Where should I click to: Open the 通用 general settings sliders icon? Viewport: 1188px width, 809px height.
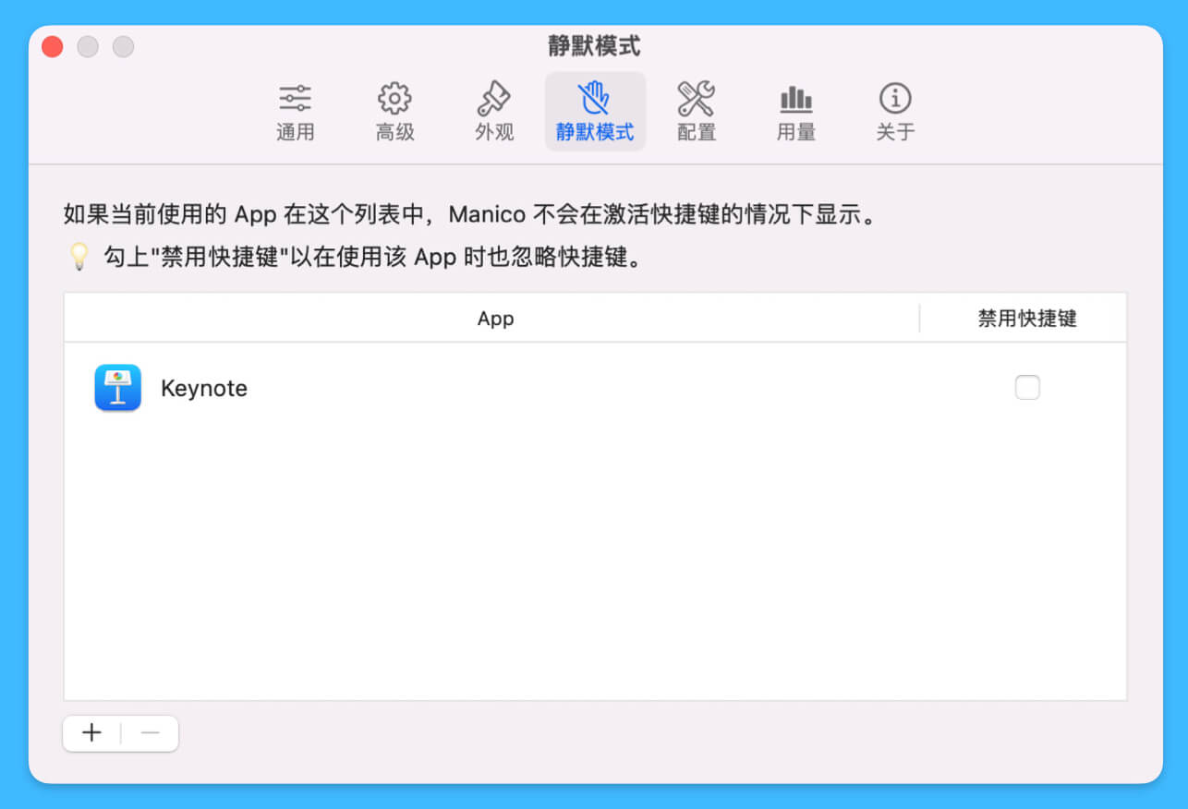295,99
